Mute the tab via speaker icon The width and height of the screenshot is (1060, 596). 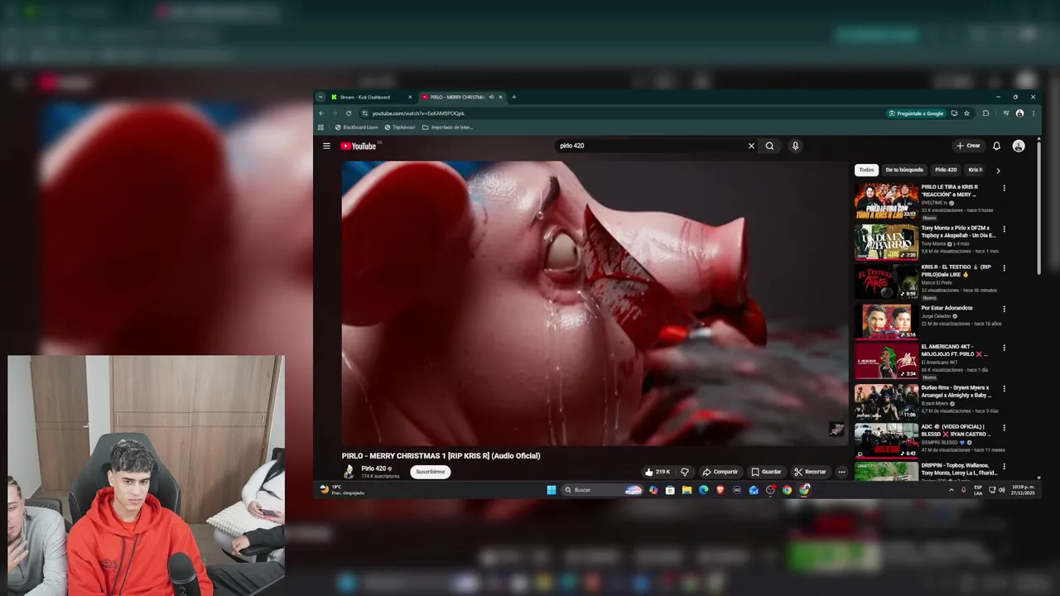491,97
